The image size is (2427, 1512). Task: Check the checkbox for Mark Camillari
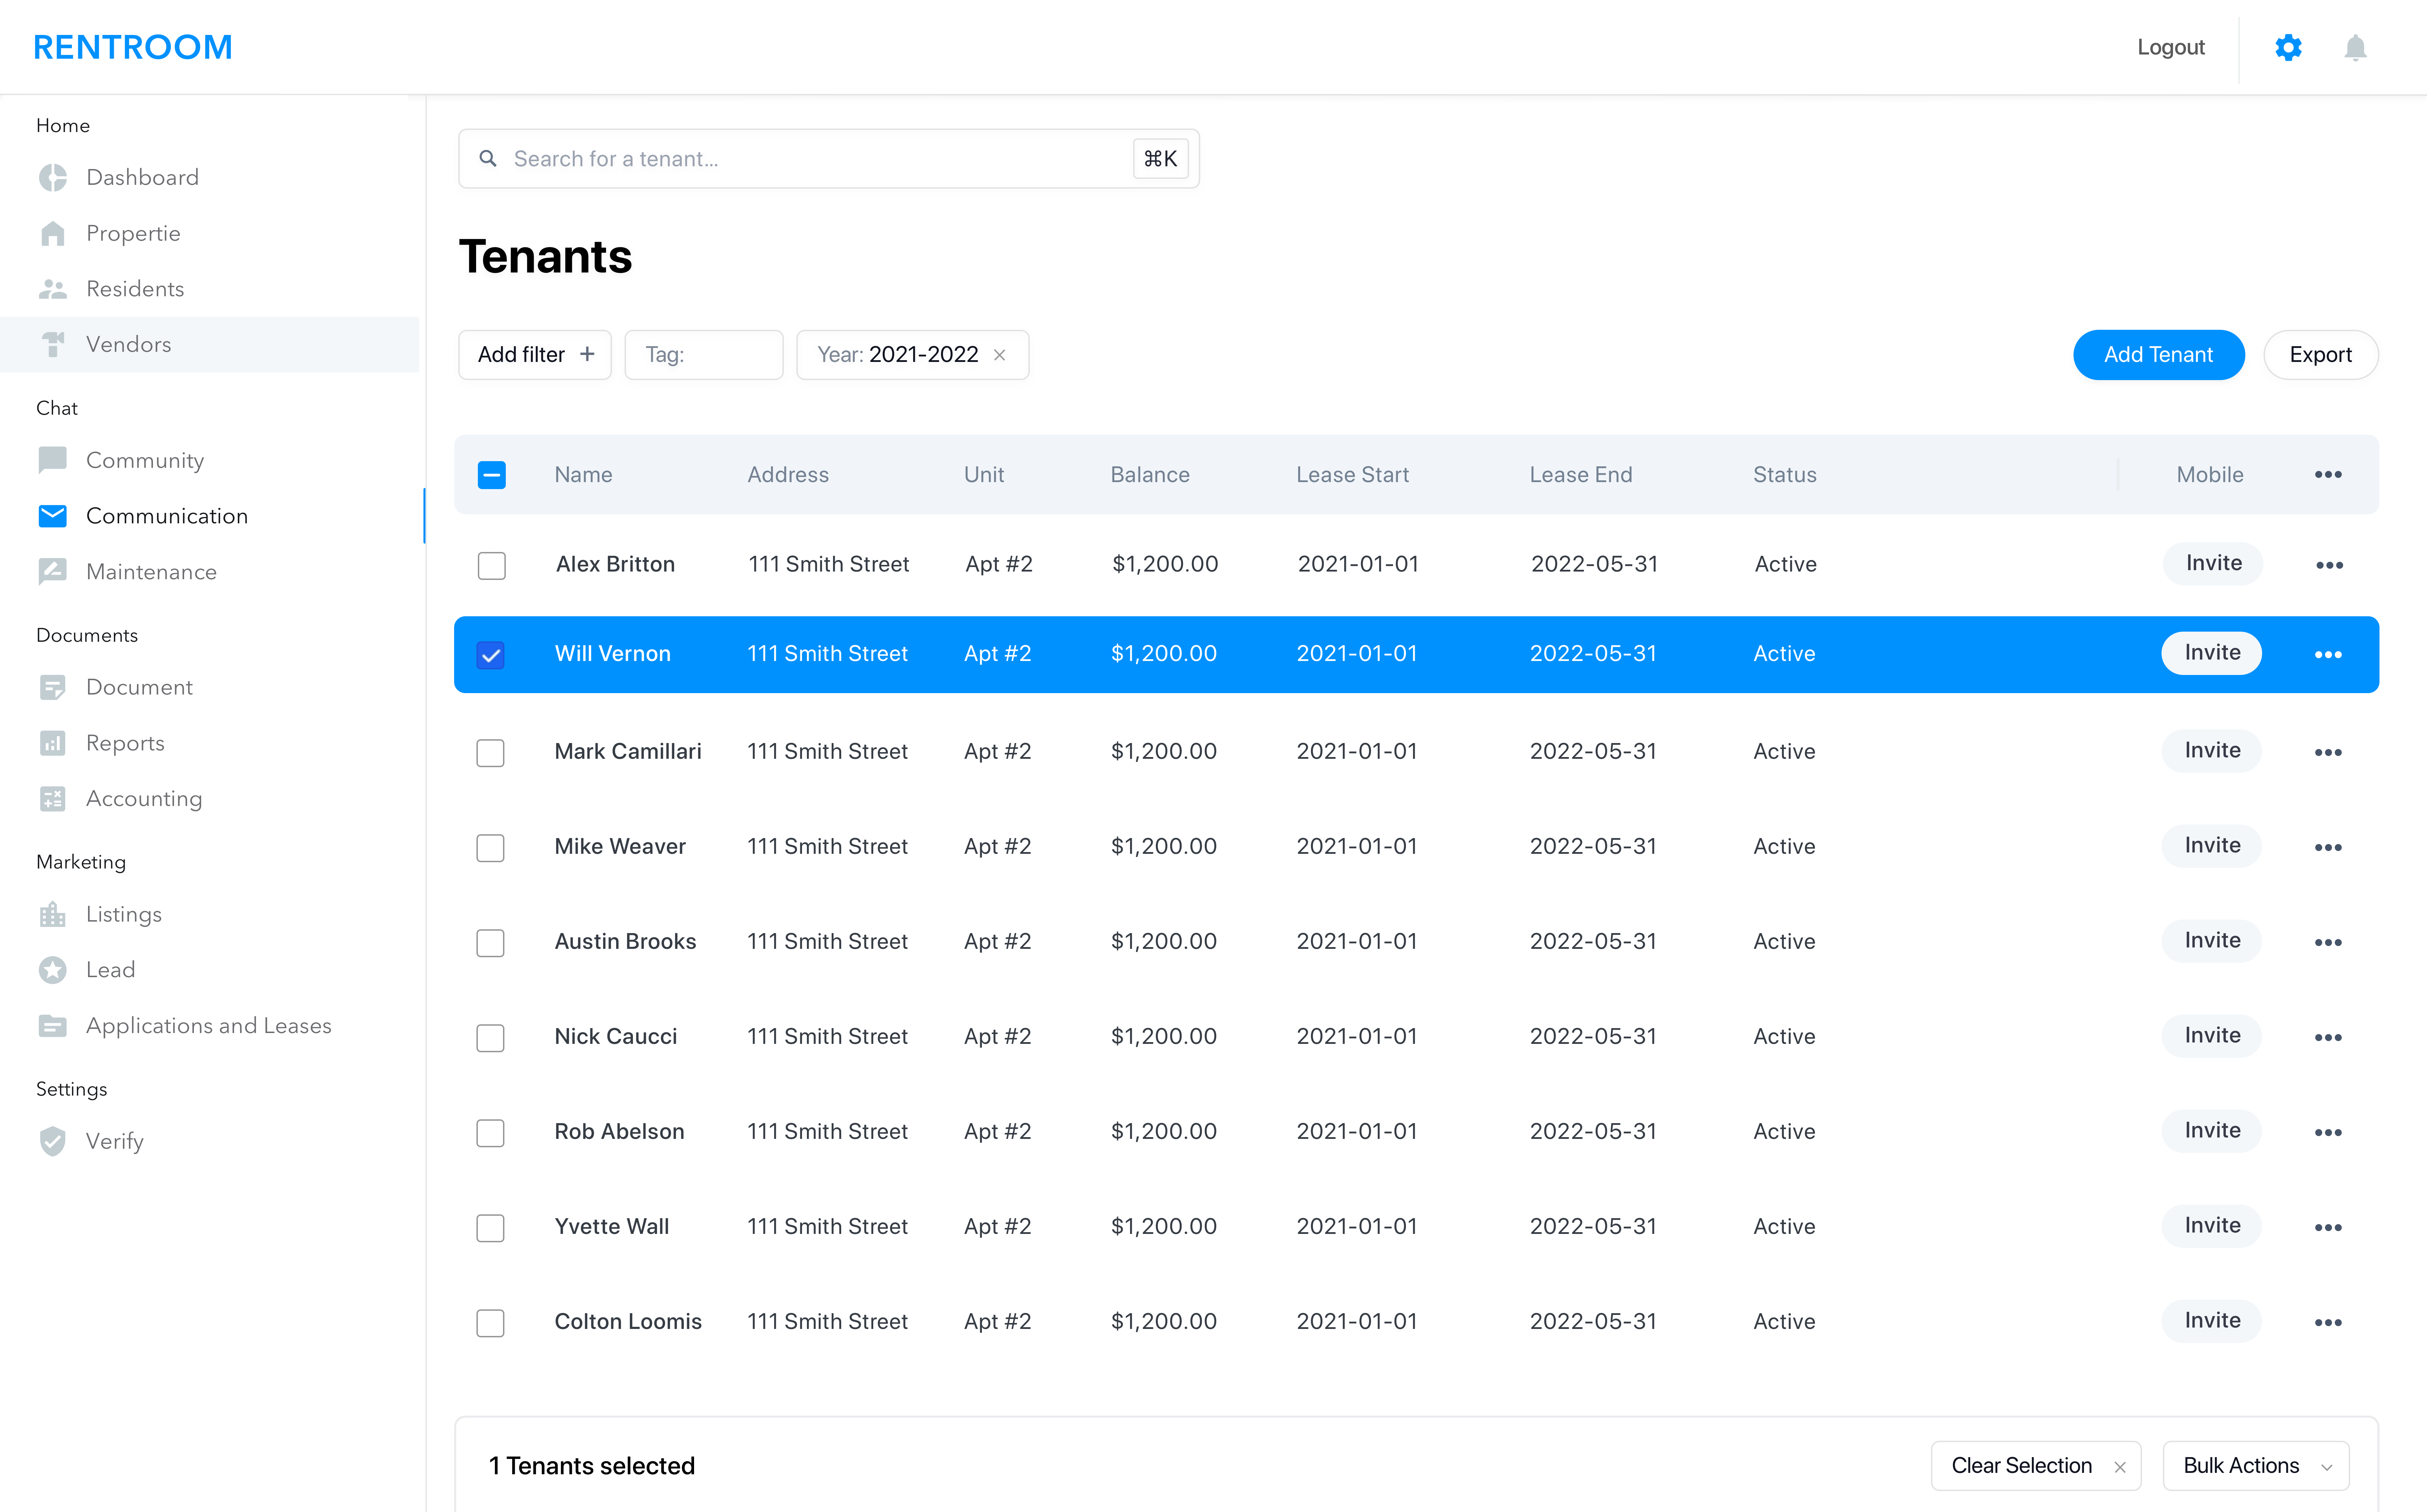point(491,752)
